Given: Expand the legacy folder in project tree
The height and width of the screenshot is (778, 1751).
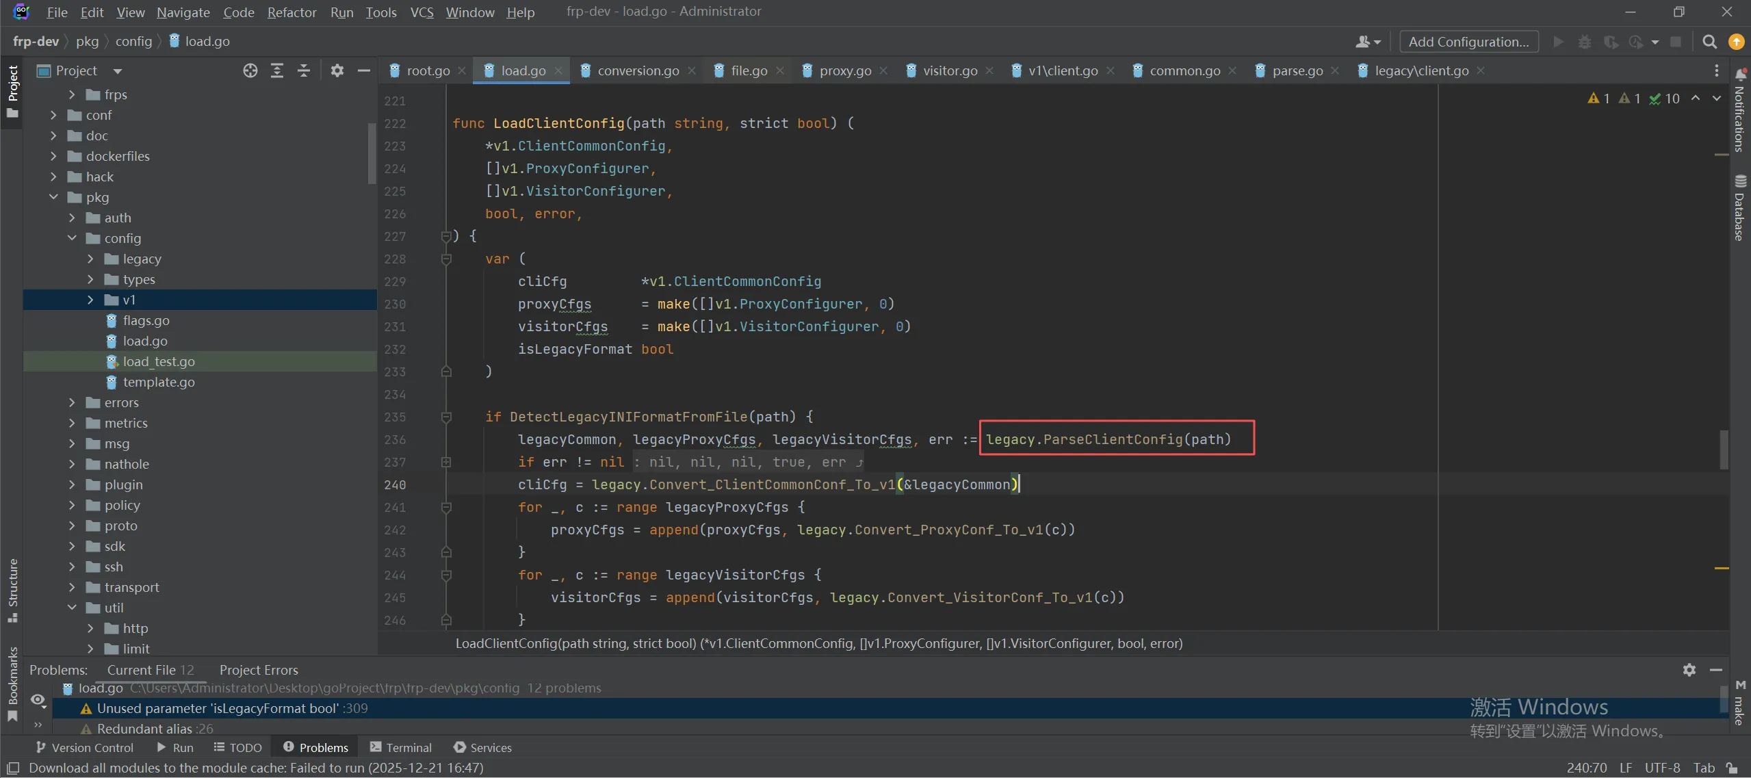Looking at the screenshot, I should pyautogui.click(x=90, y=259).
